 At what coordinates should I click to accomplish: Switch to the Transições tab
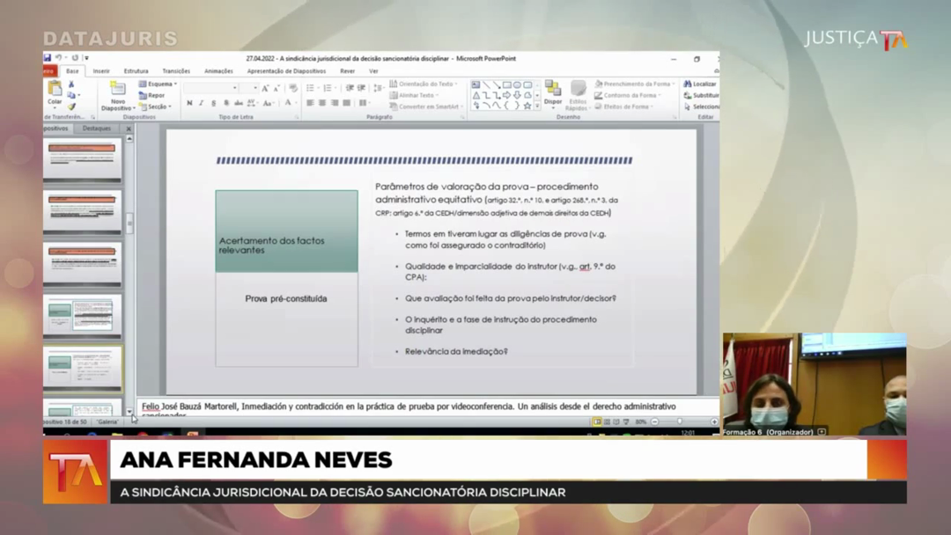pos(176,71)
